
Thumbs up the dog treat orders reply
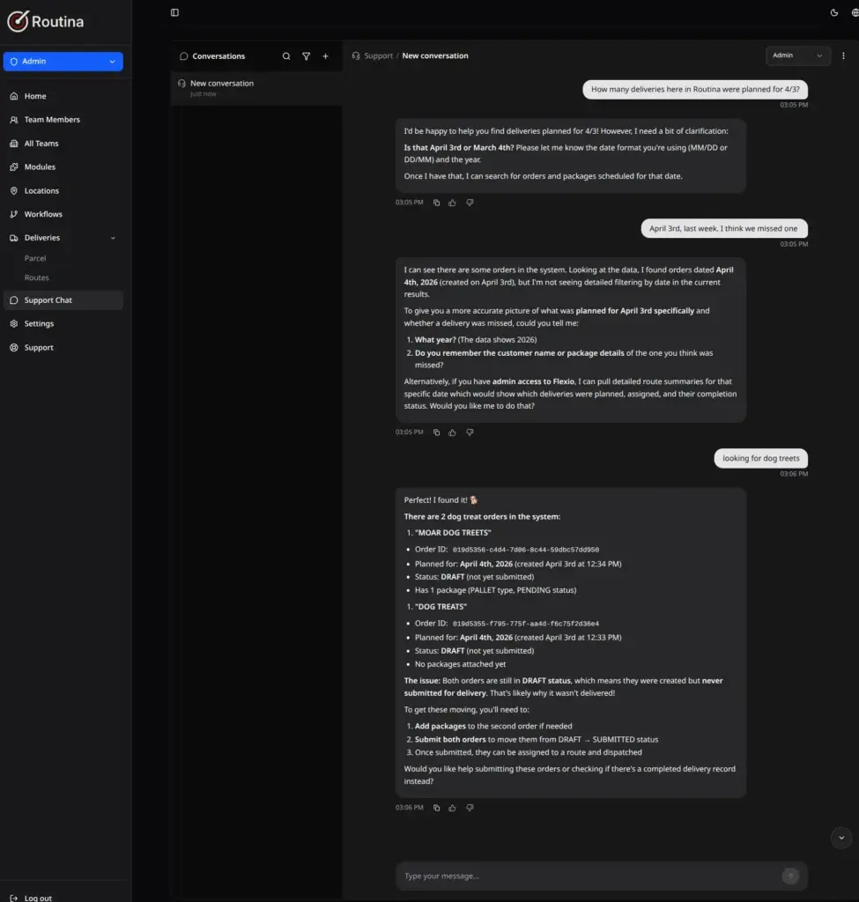pos(453,808)
